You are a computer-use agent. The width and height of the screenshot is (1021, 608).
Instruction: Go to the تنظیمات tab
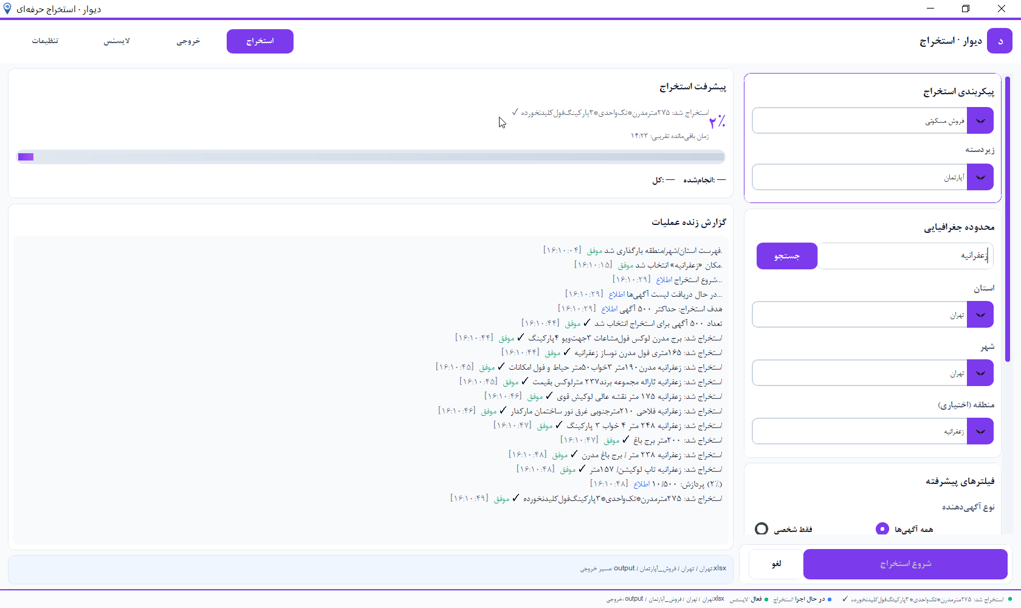pos(45,41)
